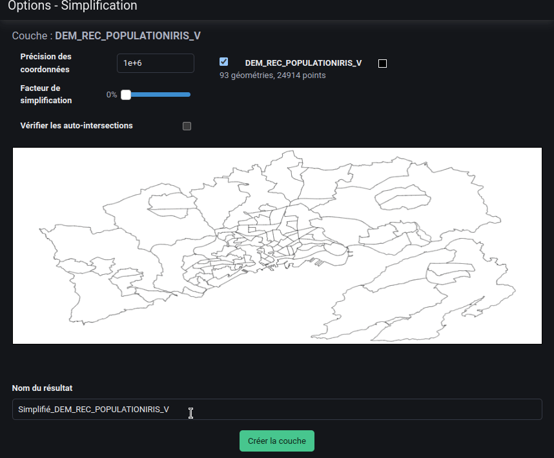The image size is (554, 458).
Task: Enable Vérifier les auto-intersections checkbox
Action: coord(187,126)
